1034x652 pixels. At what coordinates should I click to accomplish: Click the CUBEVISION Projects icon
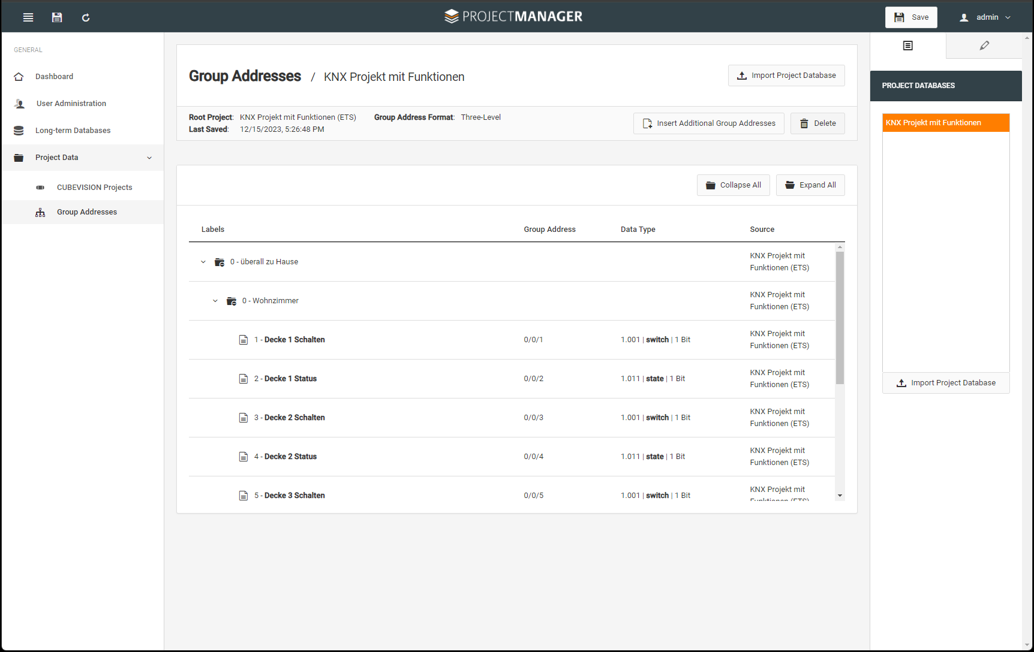coord(40,188)
